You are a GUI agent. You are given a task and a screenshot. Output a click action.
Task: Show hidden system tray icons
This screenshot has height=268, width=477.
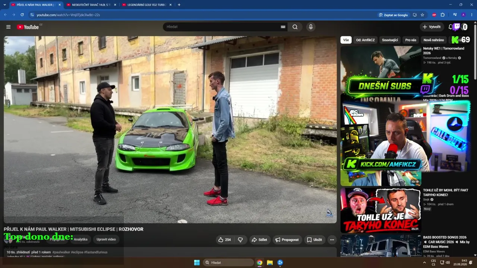(424, 262)
